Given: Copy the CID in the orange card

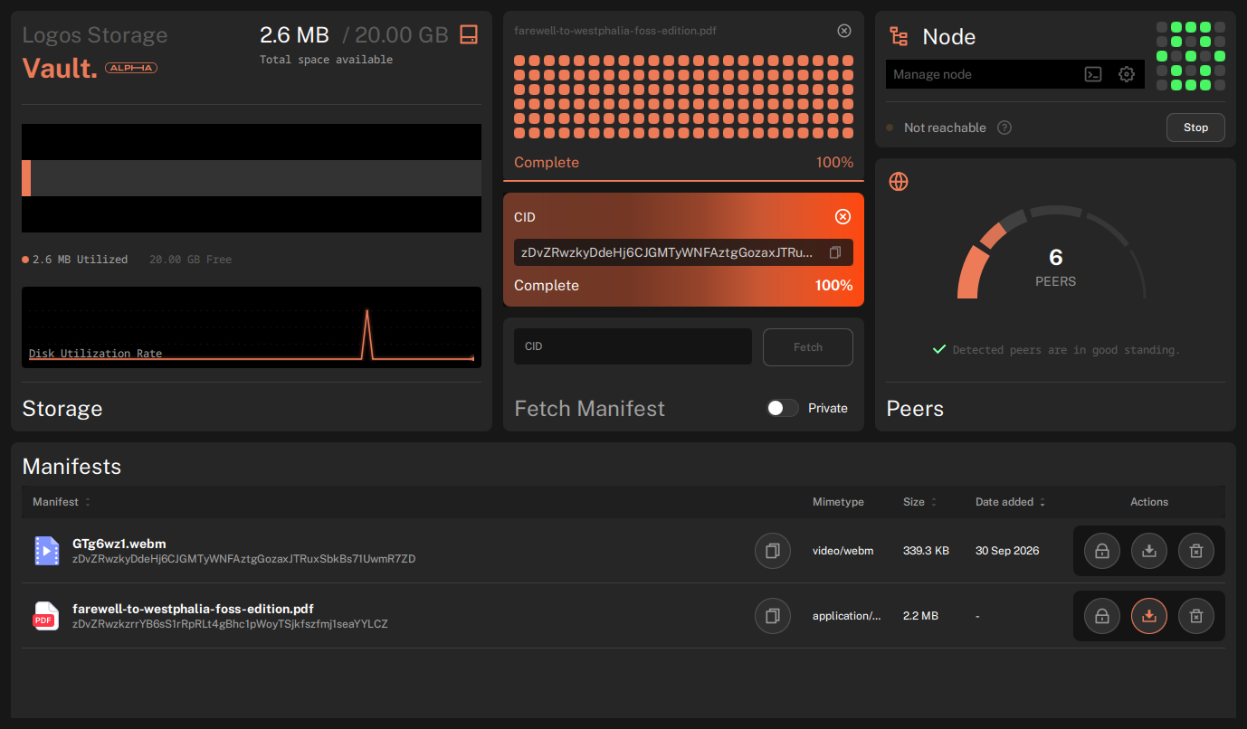Looking at the screenshot, I should pos(835,252).
